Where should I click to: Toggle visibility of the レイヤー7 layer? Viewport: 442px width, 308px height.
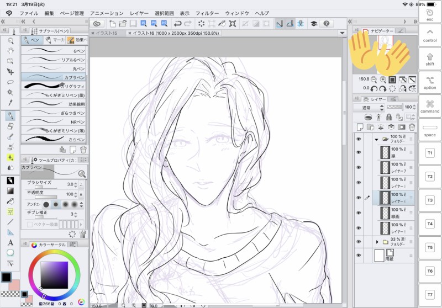(359, 167)
